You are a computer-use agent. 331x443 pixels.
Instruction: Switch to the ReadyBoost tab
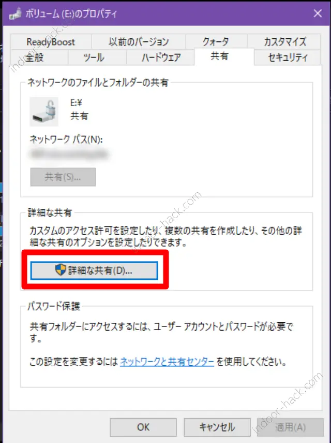click(51, 42)
